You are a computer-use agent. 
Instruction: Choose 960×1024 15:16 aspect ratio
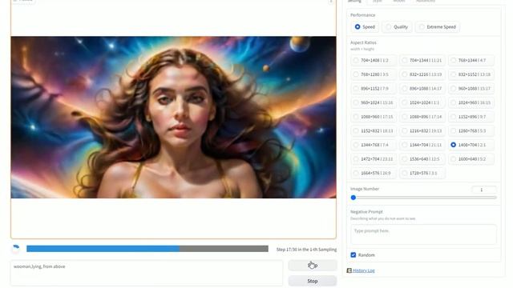[374, 102]
